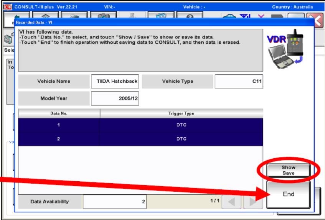Click the instruction text VI has following data
The height and width of the screenshot is (220, 325).
46,32
